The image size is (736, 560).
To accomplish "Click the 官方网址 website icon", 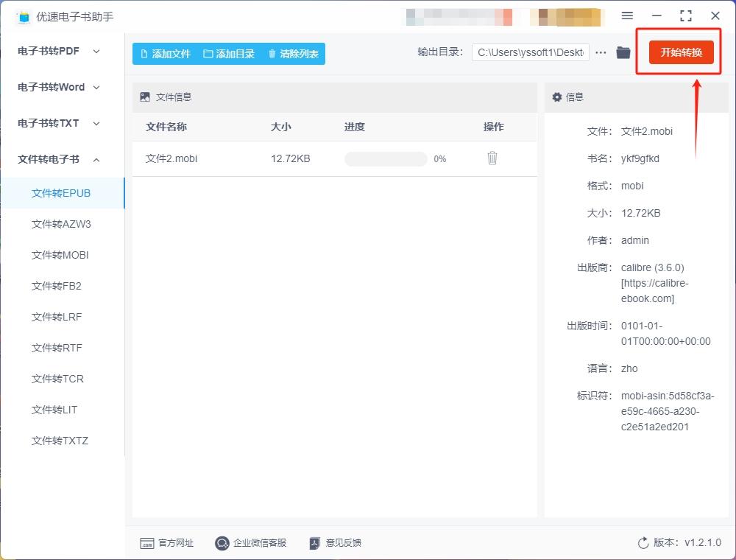I will coord(147,543).
